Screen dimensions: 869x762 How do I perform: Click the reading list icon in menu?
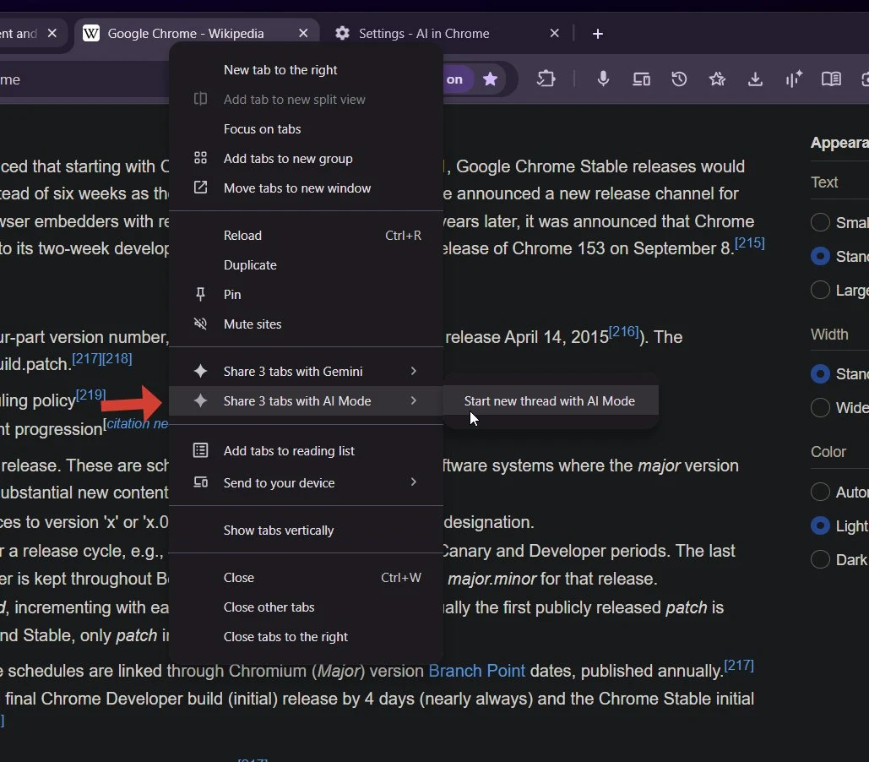tap(200, 450)
